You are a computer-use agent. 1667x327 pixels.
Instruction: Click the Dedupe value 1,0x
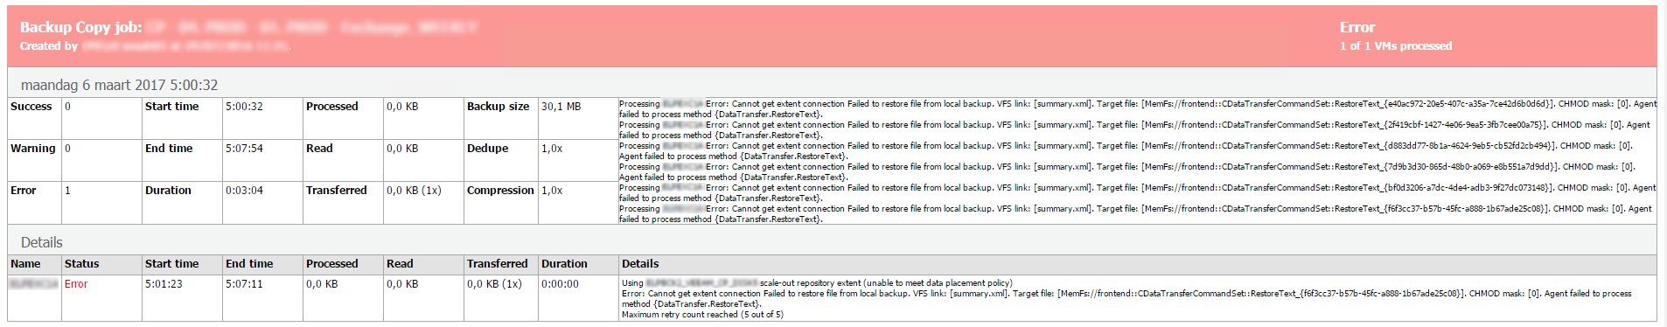click(552, 149)
